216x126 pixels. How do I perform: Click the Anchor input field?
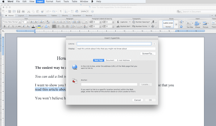tap(109, 85)
